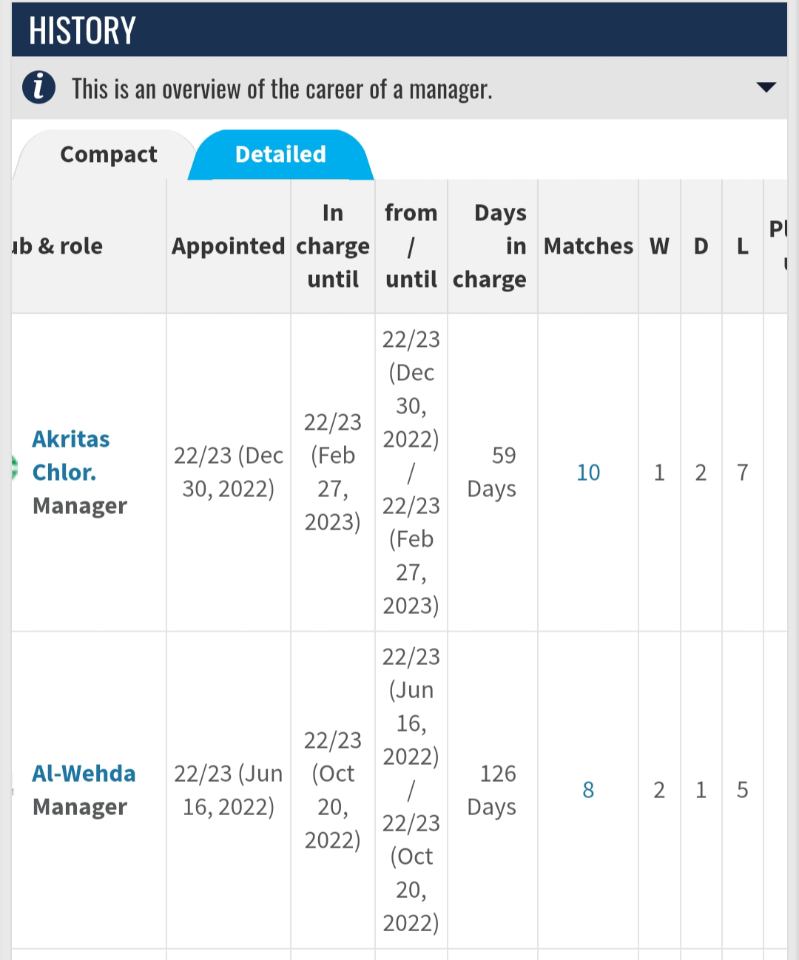Open the Akritas Chlor. club link
799x960 pixels.
click(70, 456)
